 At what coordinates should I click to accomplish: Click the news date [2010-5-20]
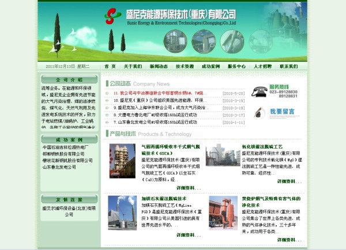pos(234,93)
